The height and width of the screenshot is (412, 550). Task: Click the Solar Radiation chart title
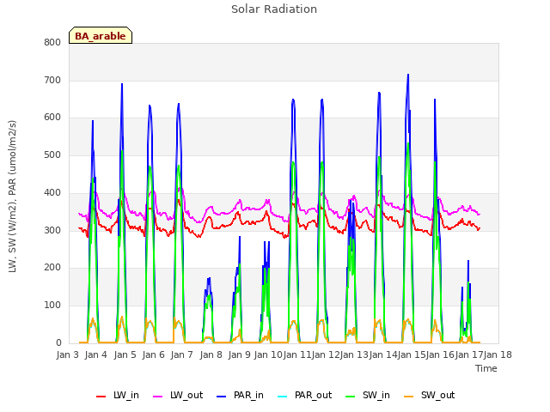[274, 9]
